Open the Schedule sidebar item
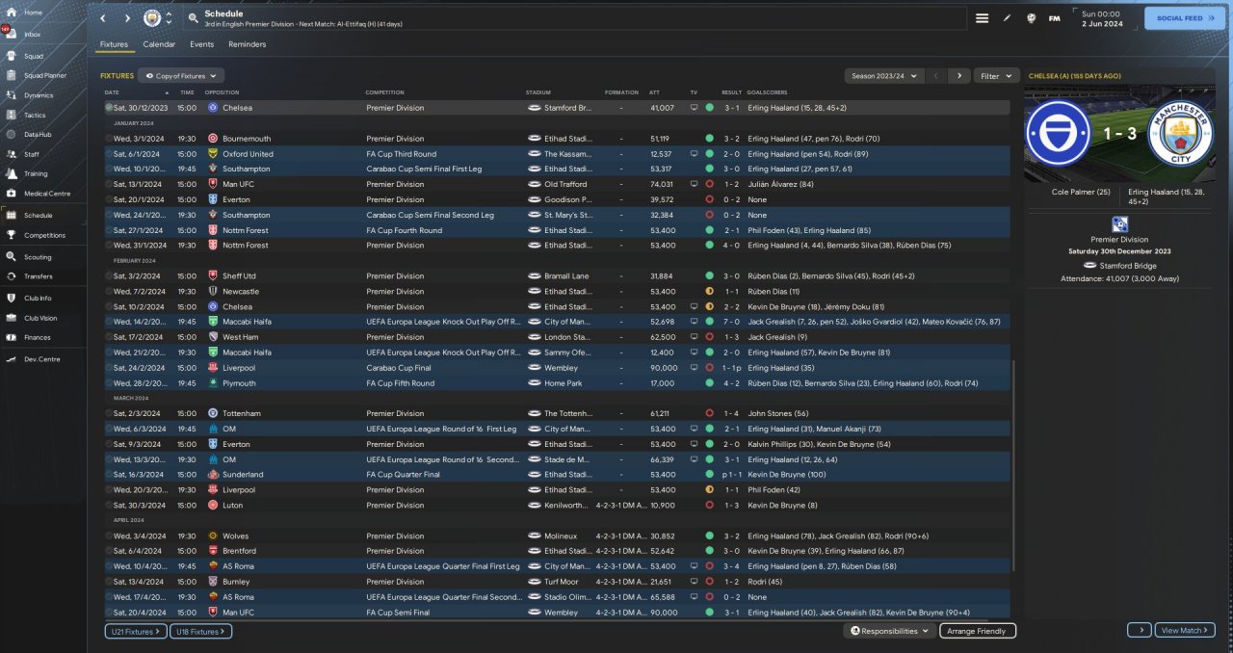Image resolution: width=1233 pixels, height=653 pixels. (x=43, y=216)
